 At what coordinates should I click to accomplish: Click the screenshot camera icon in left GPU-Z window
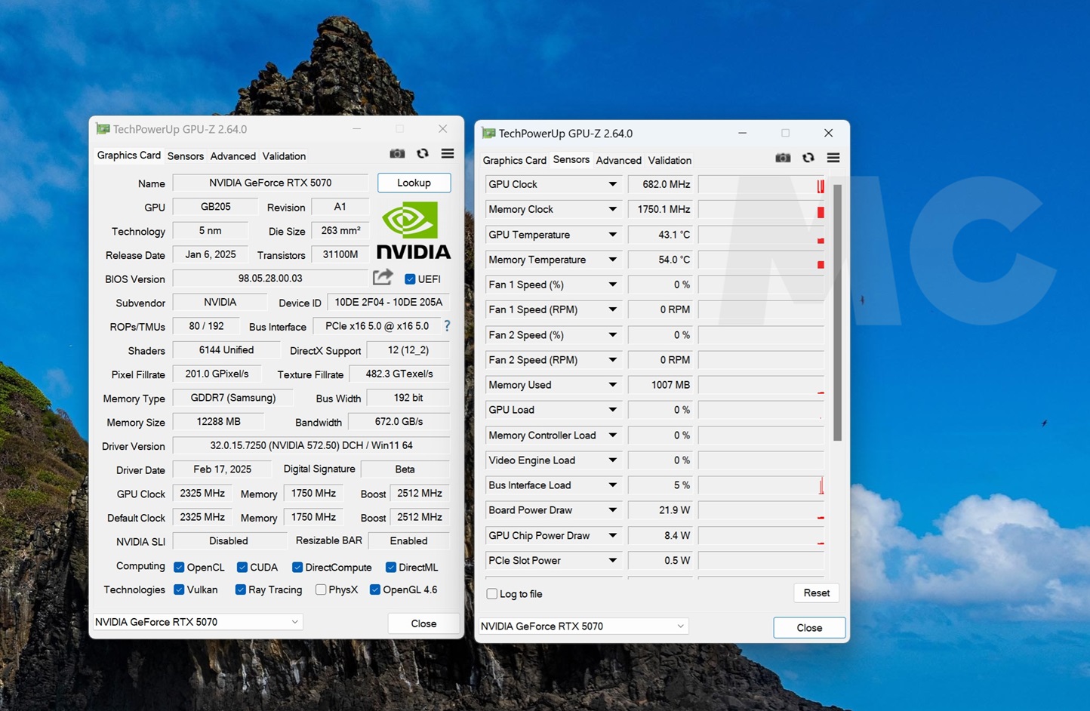(397, 154)
